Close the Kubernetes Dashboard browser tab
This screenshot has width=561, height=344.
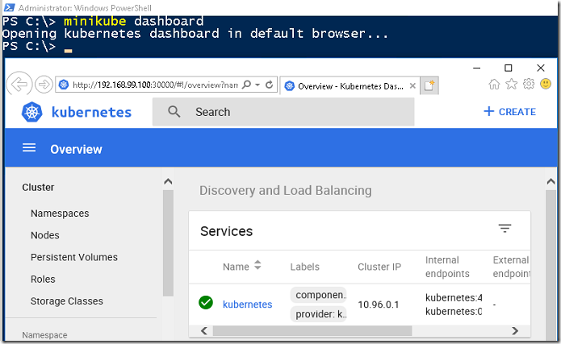412,85
